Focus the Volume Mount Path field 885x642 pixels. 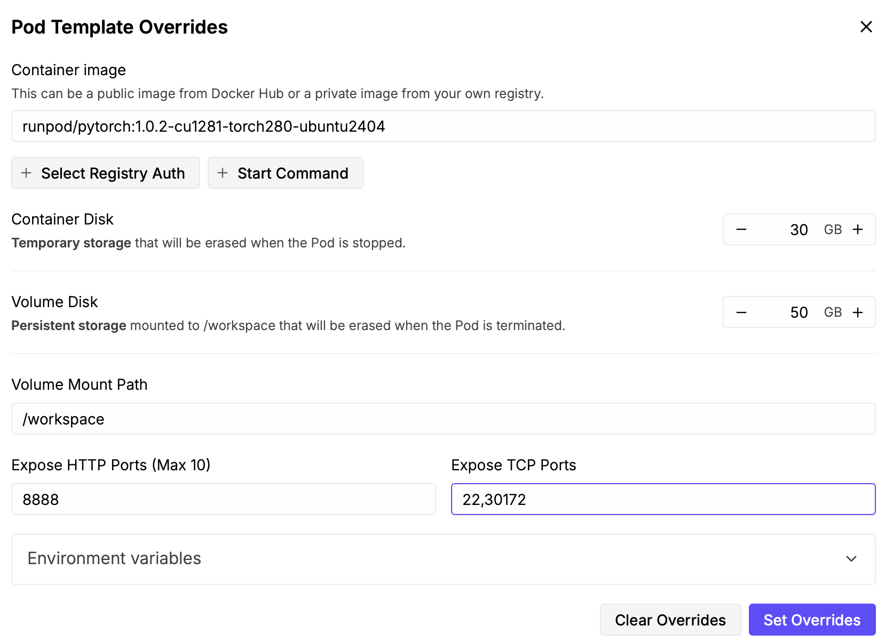443,419
